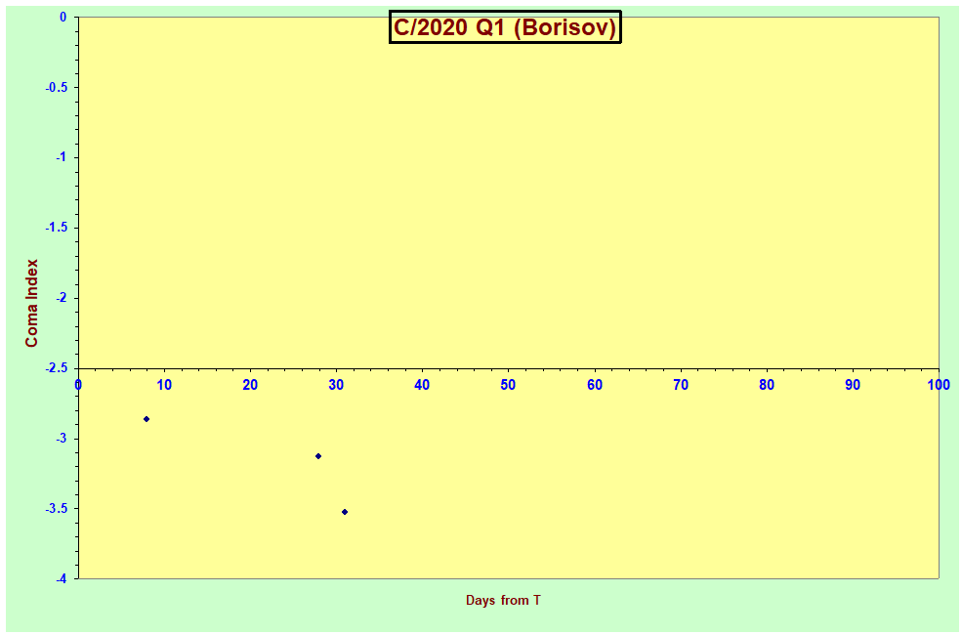Click the y-axis label -2
Screen dimensions: 962x635
point(61,298)
